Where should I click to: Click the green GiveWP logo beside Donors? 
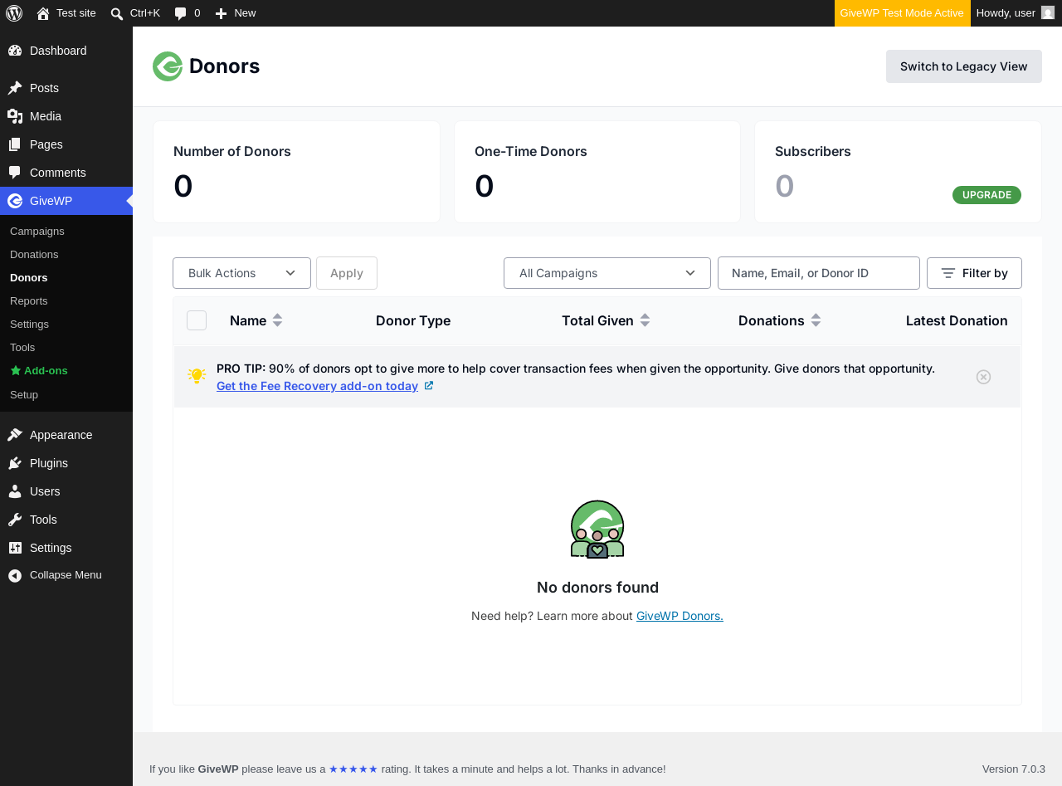[168, 66]
